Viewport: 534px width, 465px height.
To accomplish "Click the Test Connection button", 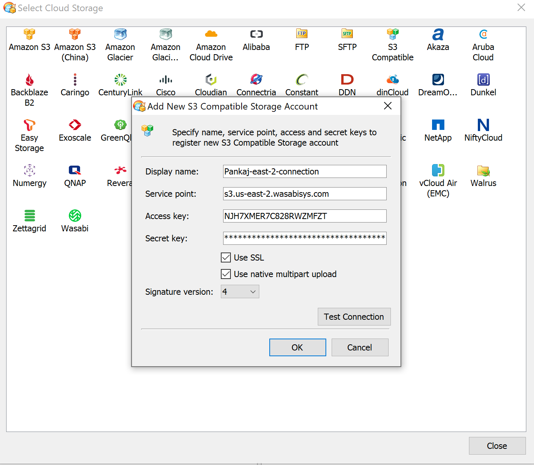I will point(354,317).
